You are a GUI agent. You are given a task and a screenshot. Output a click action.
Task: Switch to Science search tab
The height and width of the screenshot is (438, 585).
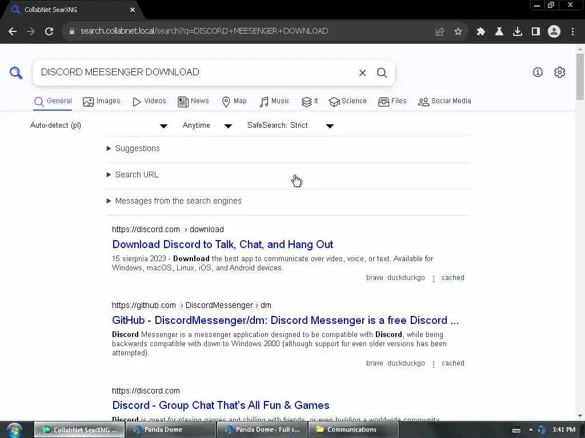point(348,102)
